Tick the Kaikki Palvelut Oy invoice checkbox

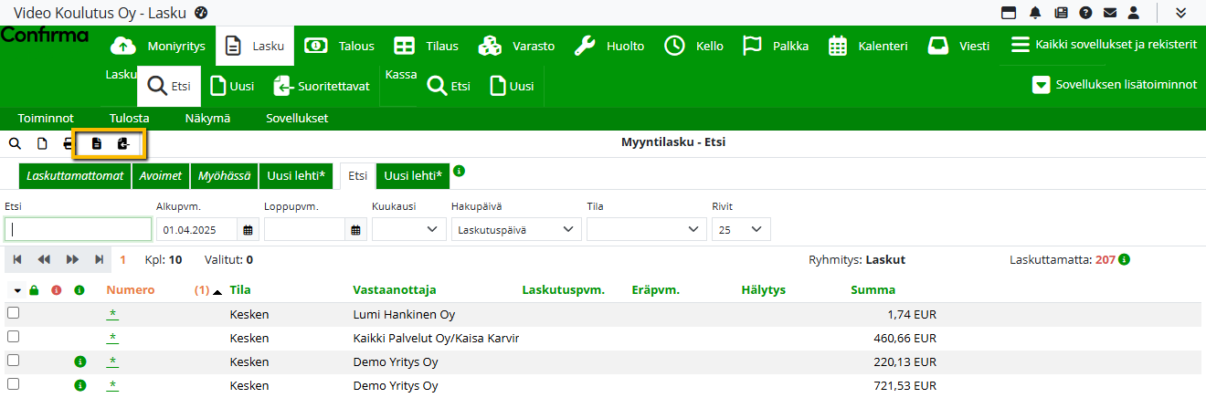pos(13,337)
